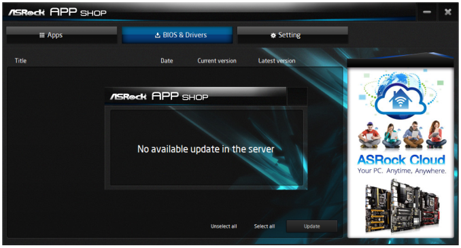This screenshot has width=461, height=248.
Task: Click the 'No available update in the server' message
Action: pos(206,149)
